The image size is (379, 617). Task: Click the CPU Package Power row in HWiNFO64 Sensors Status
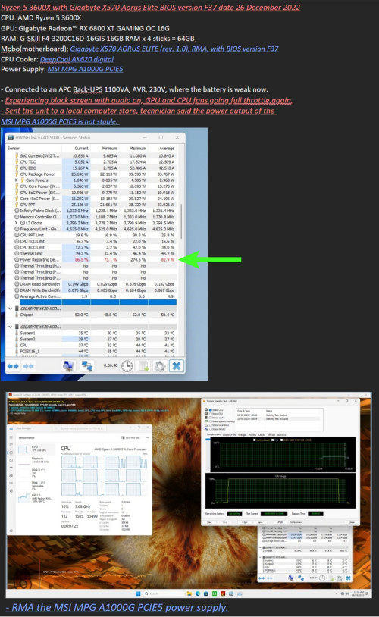point(95,174)
